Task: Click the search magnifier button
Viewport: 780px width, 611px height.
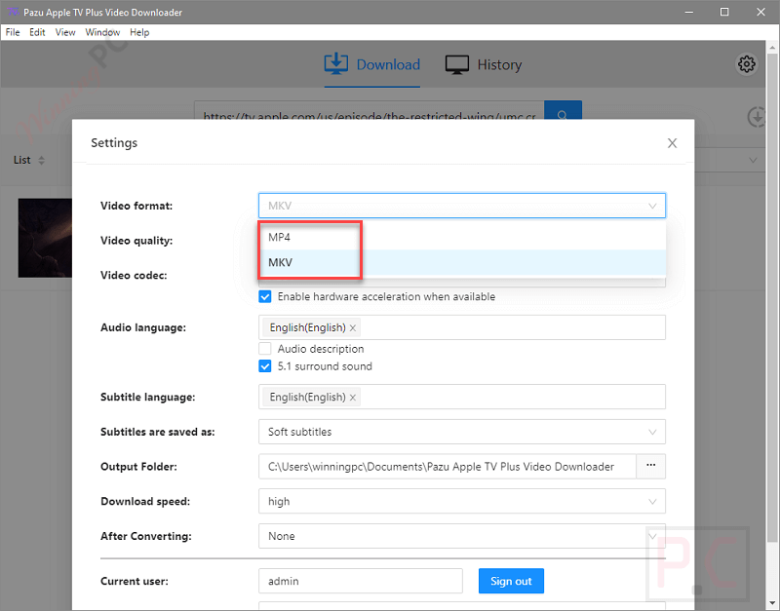Action: tap(563, 110)
